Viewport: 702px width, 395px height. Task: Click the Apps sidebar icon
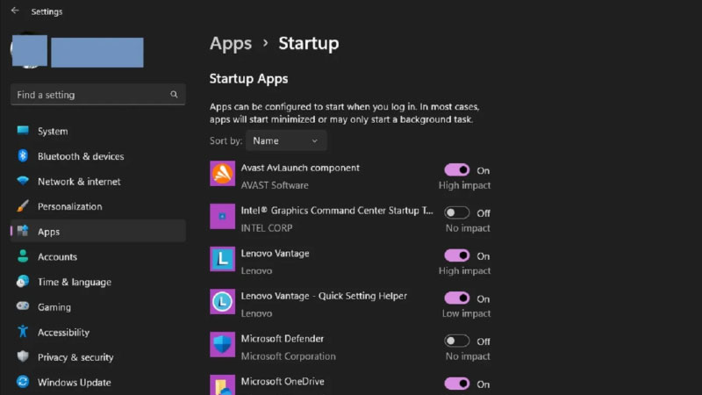(23, 231)
